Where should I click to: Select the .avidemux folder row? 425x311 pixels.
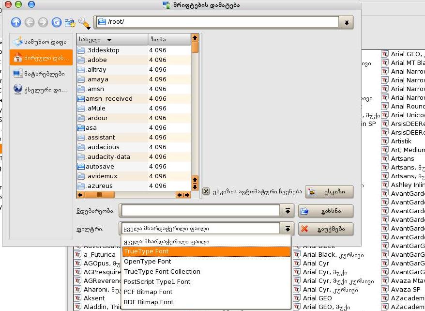(134, 176)
